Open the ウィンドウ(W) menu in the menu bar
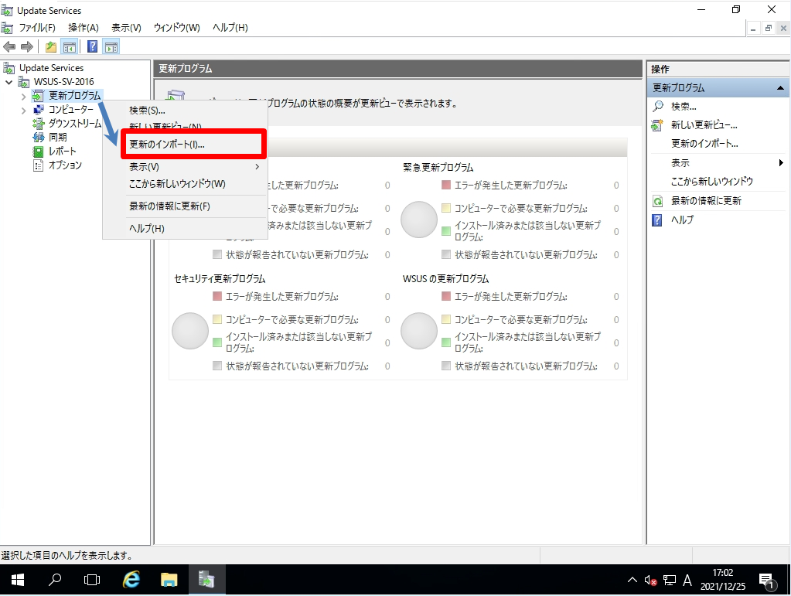This screenshot has height=596, width=791. point(176,28)
